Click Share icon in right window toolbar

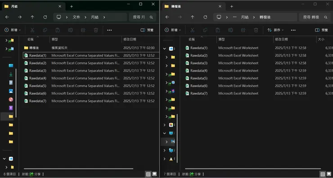pos(243,30)
